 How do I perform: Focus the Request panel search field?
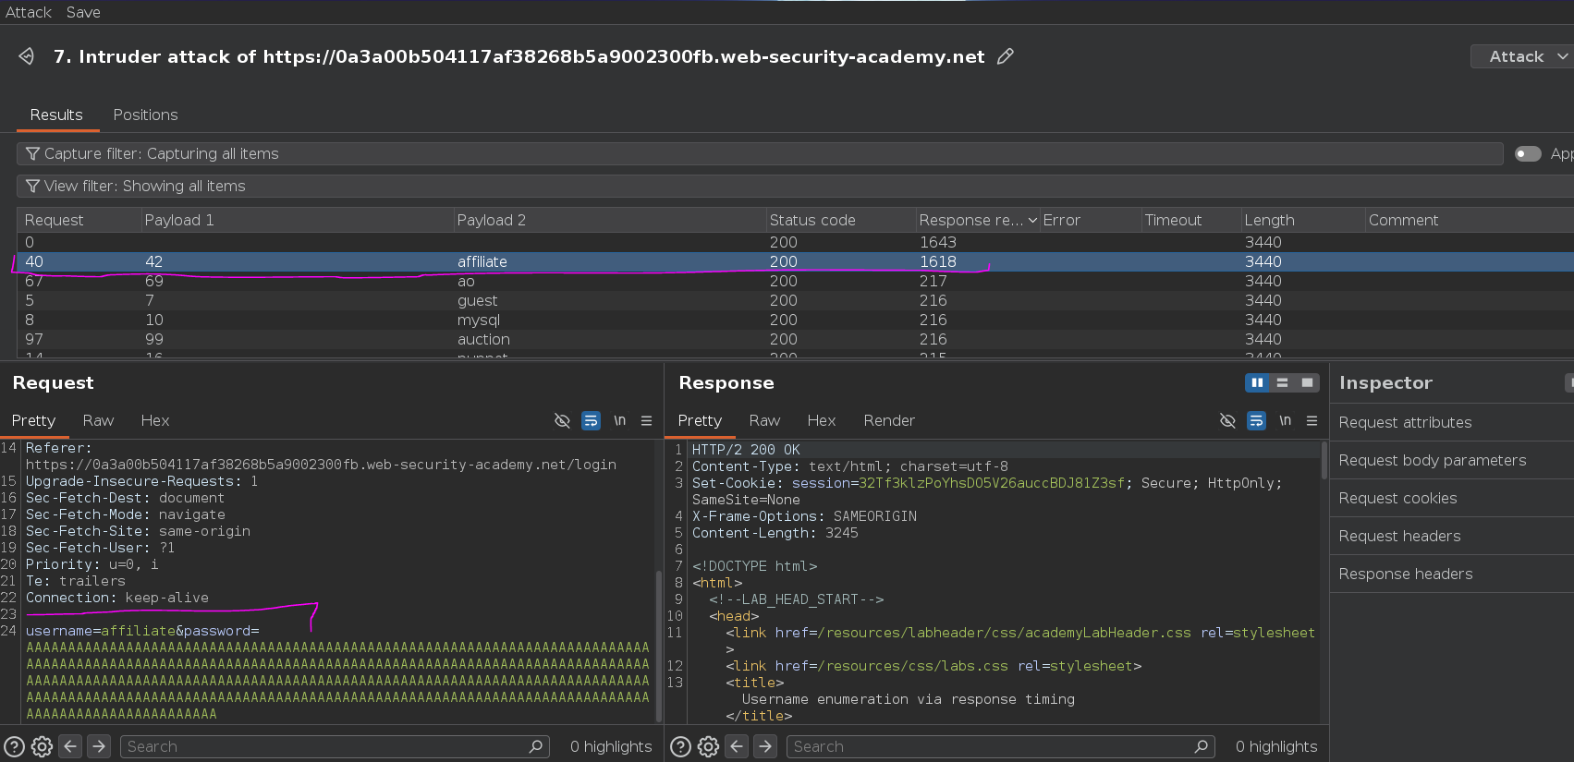(335, 746)
